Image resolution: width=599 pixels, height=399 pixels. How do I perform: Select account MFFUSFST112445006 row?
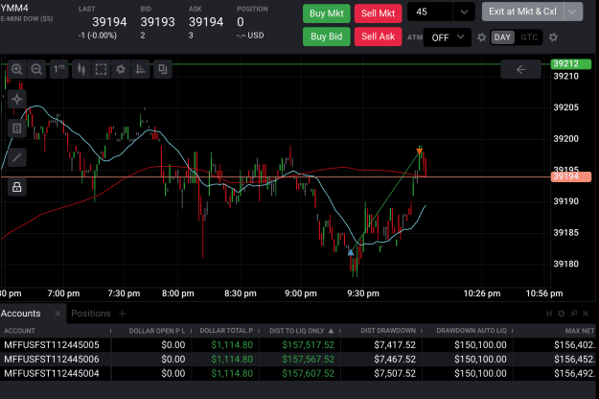(x=298, y=360)
